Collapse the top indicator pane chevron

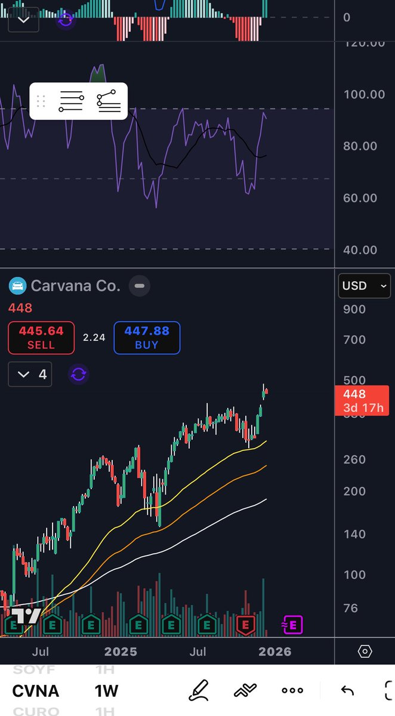23,20
